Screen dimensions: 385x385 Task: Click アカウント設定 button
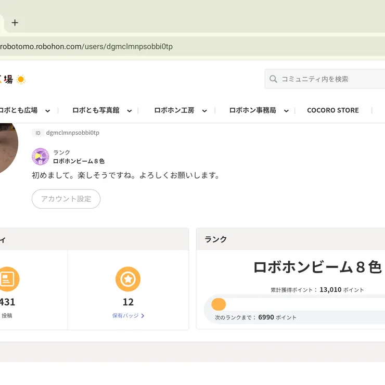(66, 199)
